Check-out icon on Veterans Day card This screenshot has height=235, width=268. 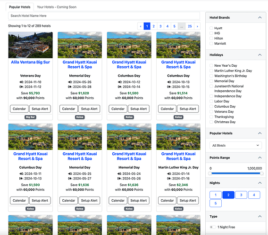[x=21, y=87]
